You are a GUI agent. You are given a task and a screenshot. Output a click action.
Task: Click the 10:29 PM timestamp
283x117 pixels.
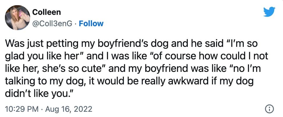pos(22,109)
